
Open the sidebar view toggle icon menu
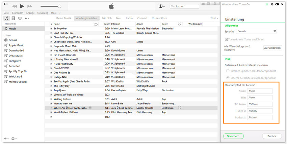pyautogui.click(x=6, y=4)
